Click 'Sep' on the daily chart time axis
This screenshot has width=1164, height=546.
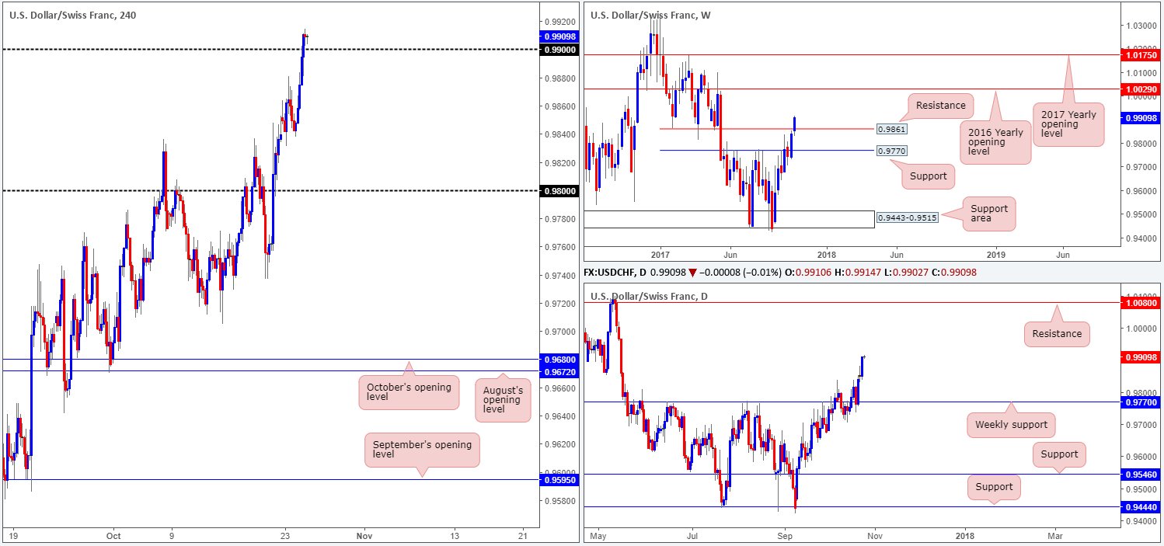tap(786, 535)
